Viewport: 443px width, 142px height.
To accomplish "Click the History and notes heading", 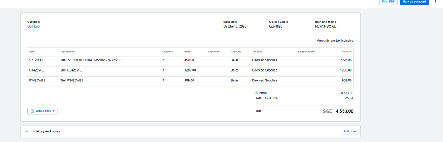I will (x=47, y=131).
